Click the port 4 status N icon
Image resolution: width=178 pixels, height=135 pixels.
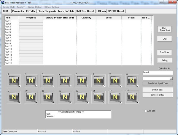[65, 81]
